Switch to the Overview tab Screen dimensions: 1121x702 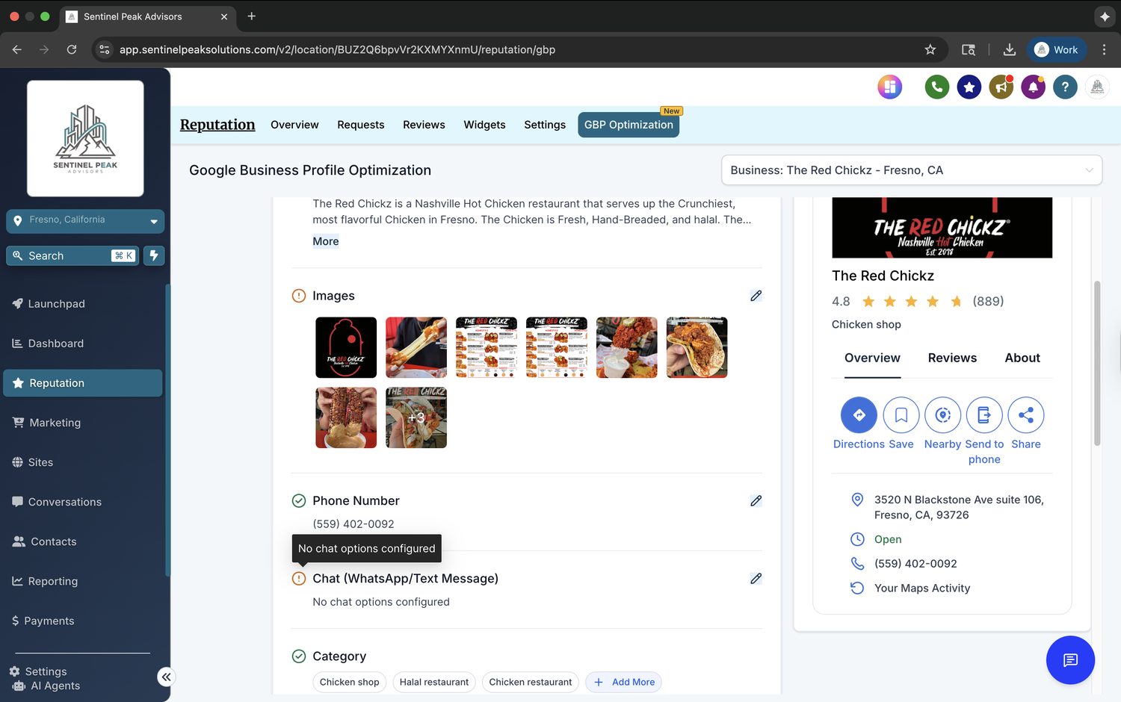click(294, 125)
